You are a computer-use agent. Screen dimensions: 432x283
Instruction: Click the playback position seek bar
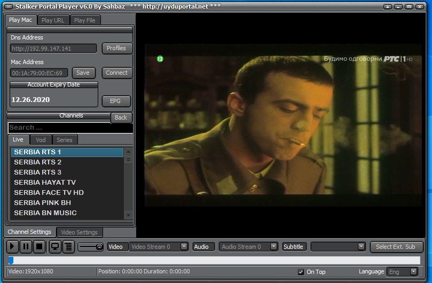(214, 260)
